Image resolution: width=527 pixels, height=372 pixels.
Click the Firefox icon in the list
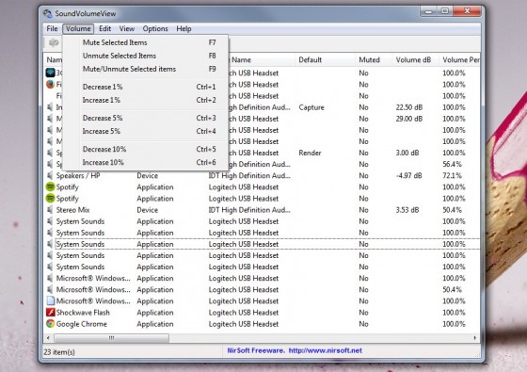point(51,84)
